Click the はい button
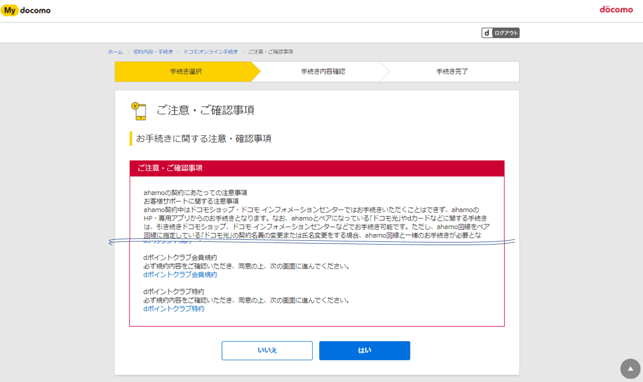The image size is (643, 382). click(365, 351)
